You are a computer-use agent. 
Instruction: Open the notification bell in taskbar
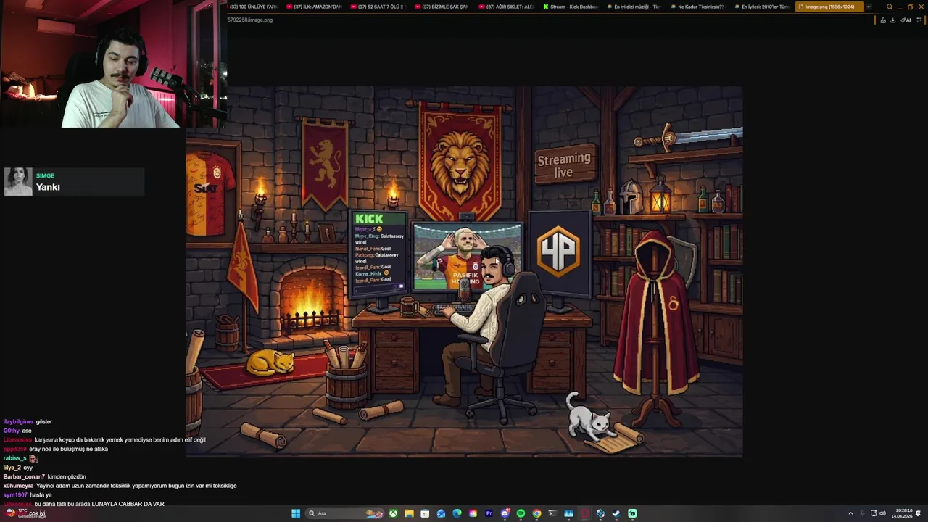918,513
